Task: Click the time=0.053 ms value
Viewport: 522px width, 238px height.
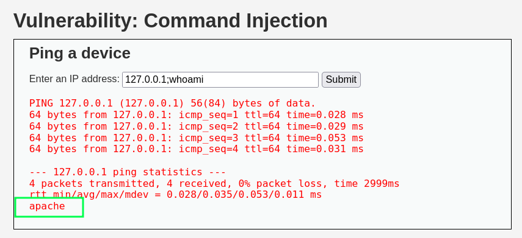Action: coord(325,138)
